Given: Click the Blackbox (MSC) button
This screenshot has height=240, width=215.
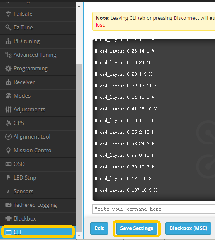Looking at the screenshot, I should coord(189,228).
